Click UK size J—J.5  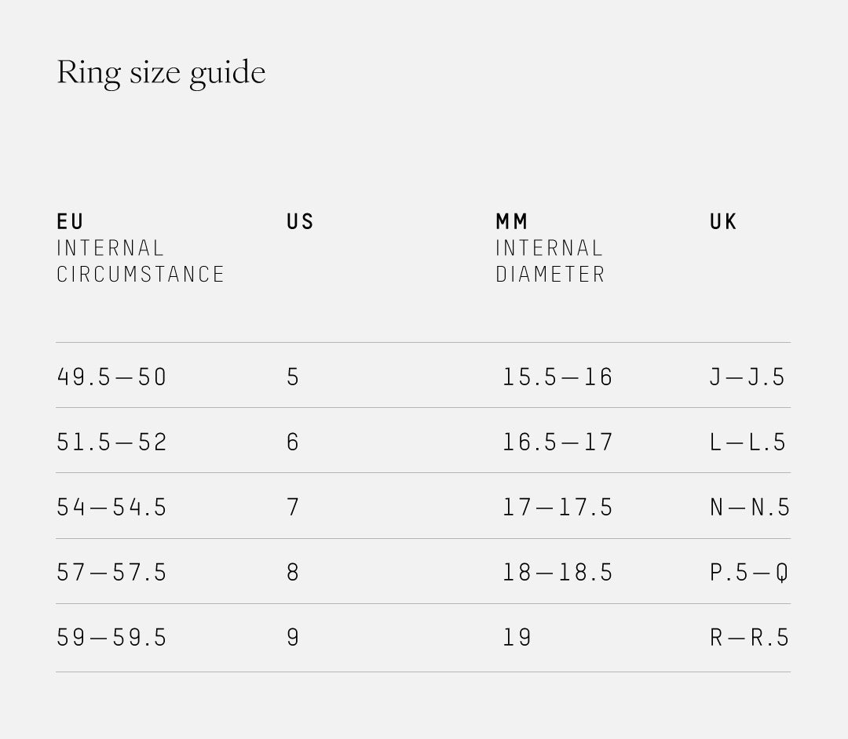(x=747, y=377)
